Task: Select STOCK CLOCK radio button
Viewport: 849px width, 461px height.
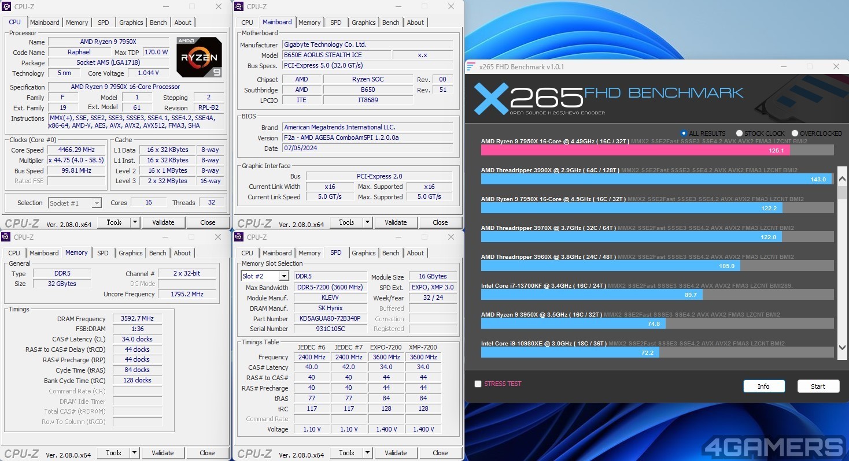Action: pos(739,133)
